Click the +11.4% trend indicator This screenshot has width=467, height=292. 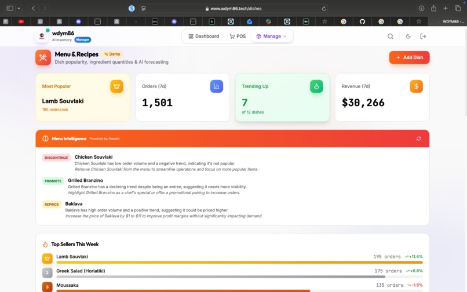pos(414,257)
